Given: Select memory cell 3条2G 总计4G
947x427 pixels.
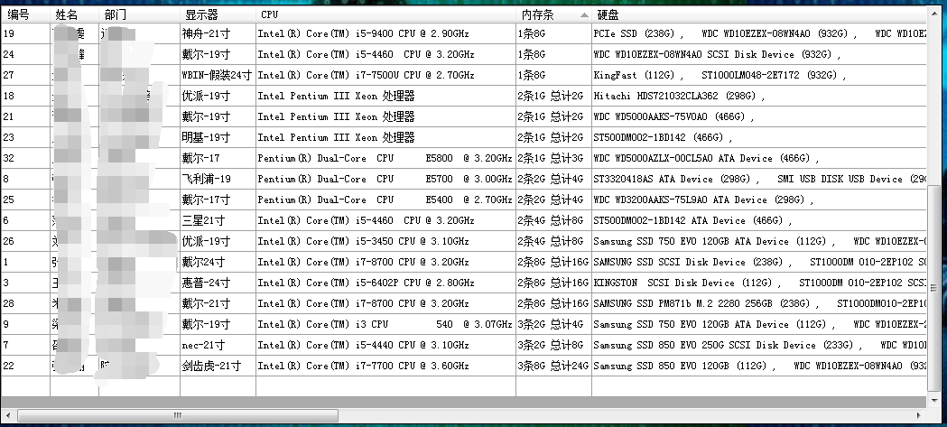Looking at the screenshot, I should pos(553,324).
